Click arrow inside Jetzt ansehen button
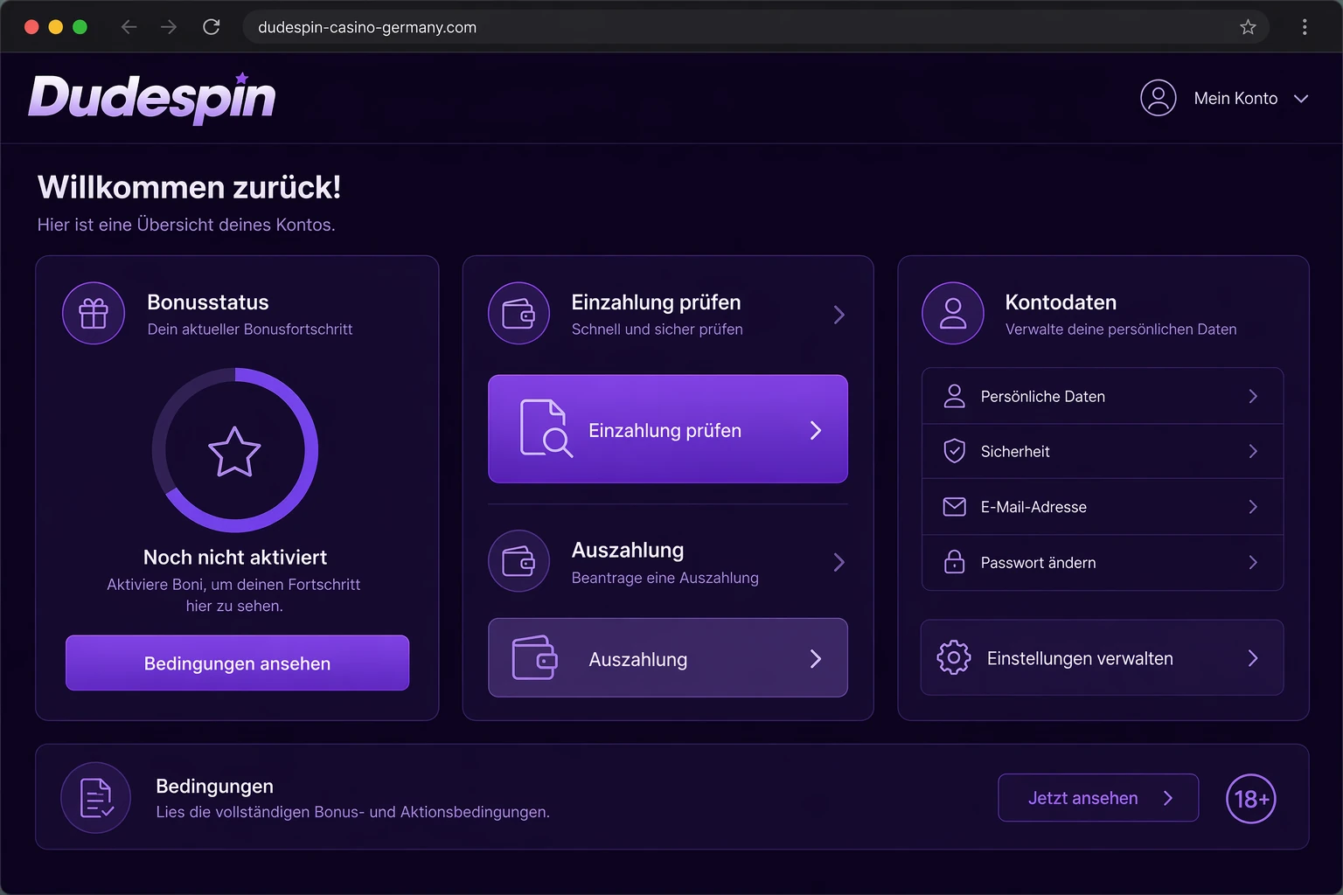 point(1168,798)
